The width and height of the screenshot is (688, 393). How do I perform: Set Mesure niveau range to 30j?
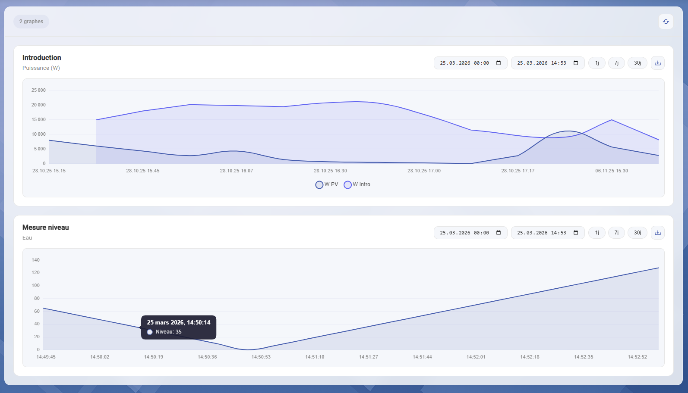pyautogui.click(x=637, y=233)
